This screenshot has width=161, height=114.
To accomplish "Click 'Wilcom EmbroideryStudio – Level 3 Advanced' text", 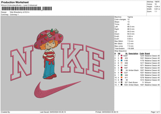I will pyautogui.click(x=19, y=5).
